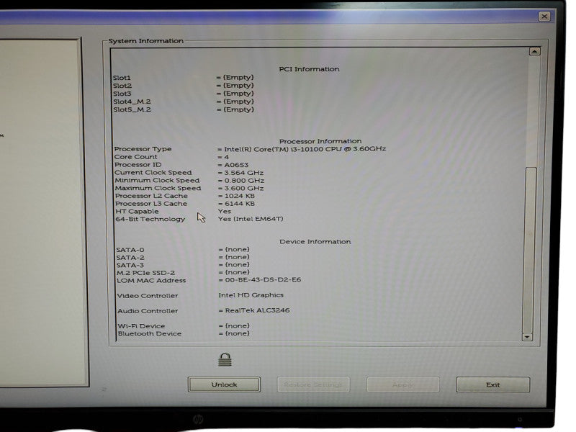Viewport: 576px width, 432px height.
Task: Select the Slot5_M.2 row label
Action: coord(132,109)
